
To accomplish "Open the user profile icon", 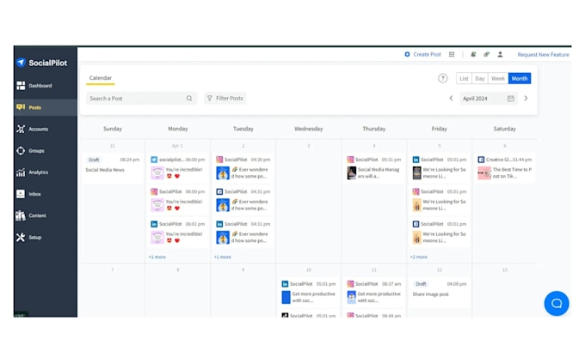I will pyautogui.click(x=500, y=54).
